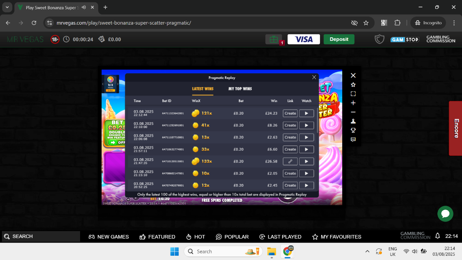Open File Explorer from the taskbar

tap(272, 252)
